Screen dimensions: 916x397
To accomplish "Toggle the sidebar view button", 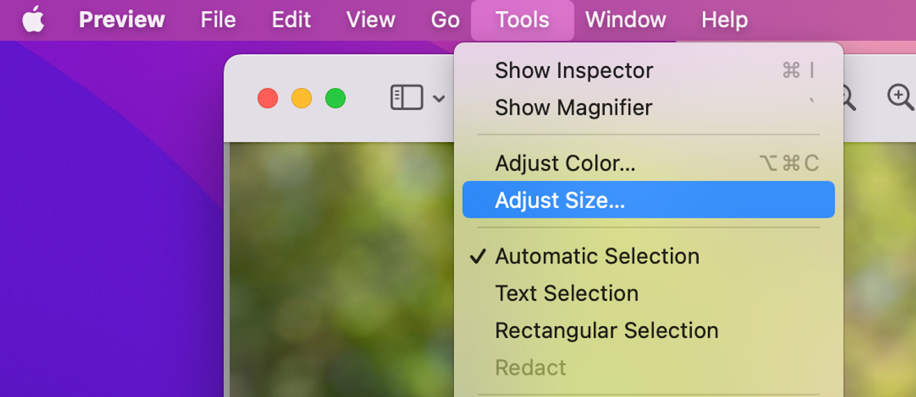I will tap(406, 98).
